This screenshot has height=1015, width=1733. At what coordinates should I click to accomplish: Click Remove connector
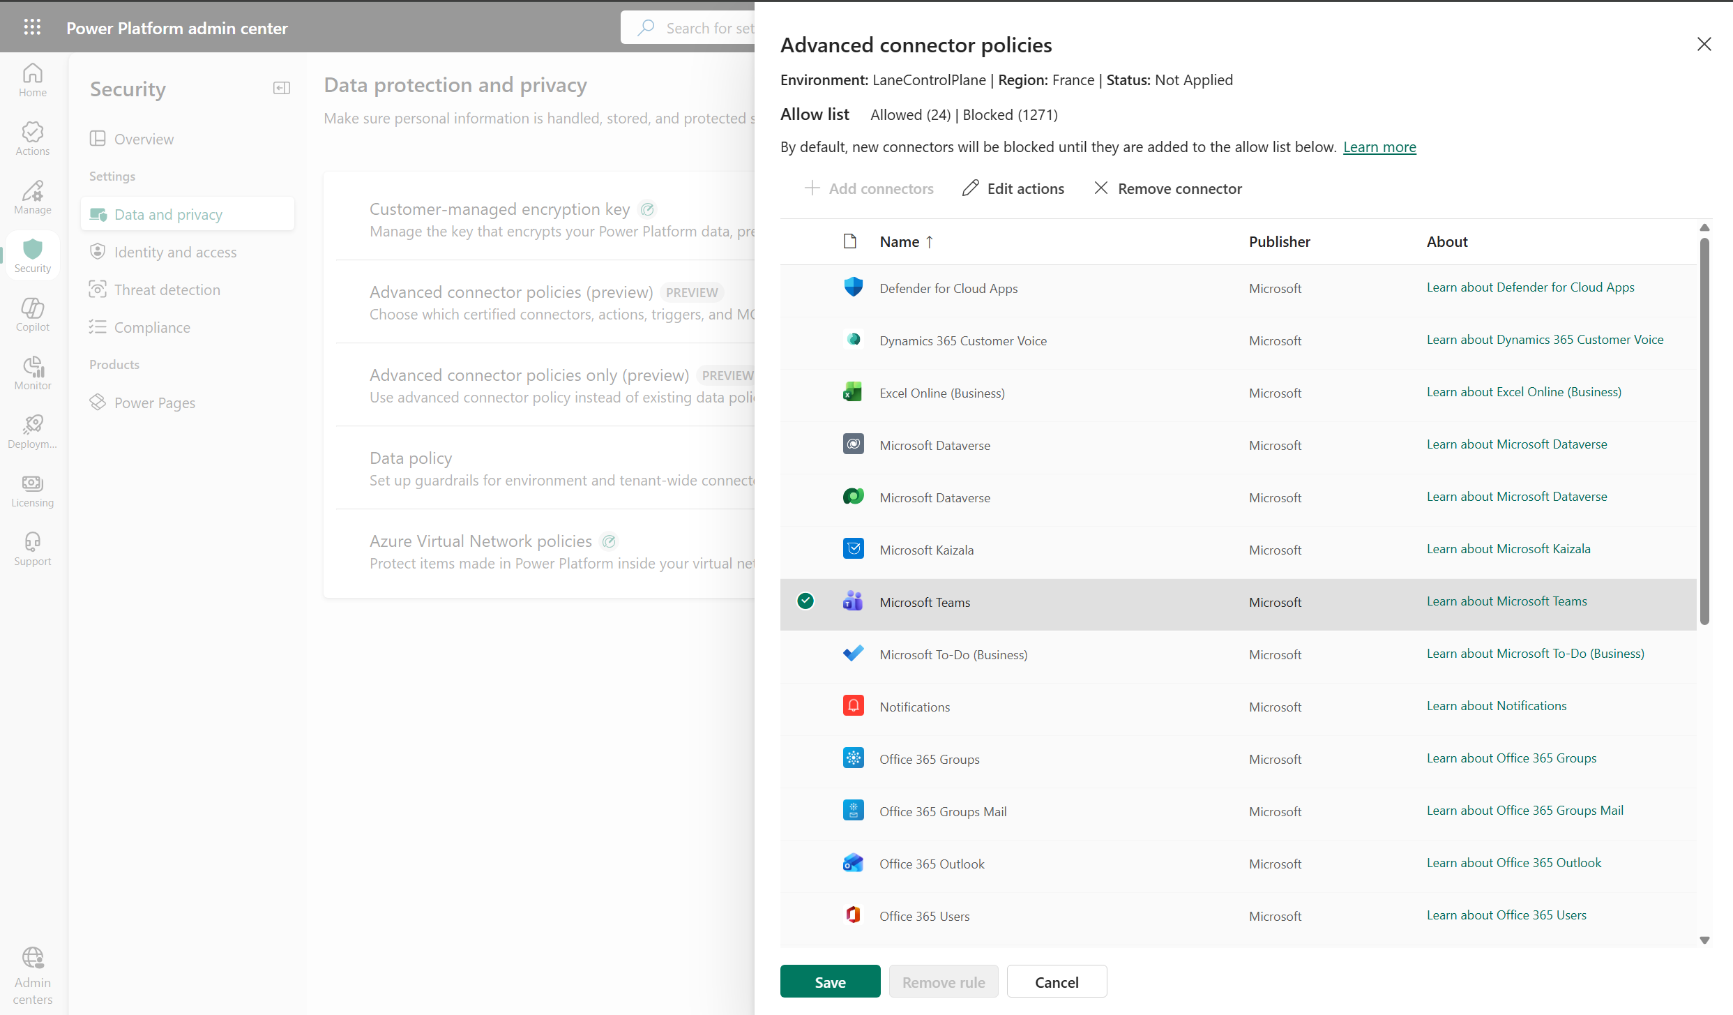(1168, 188)
